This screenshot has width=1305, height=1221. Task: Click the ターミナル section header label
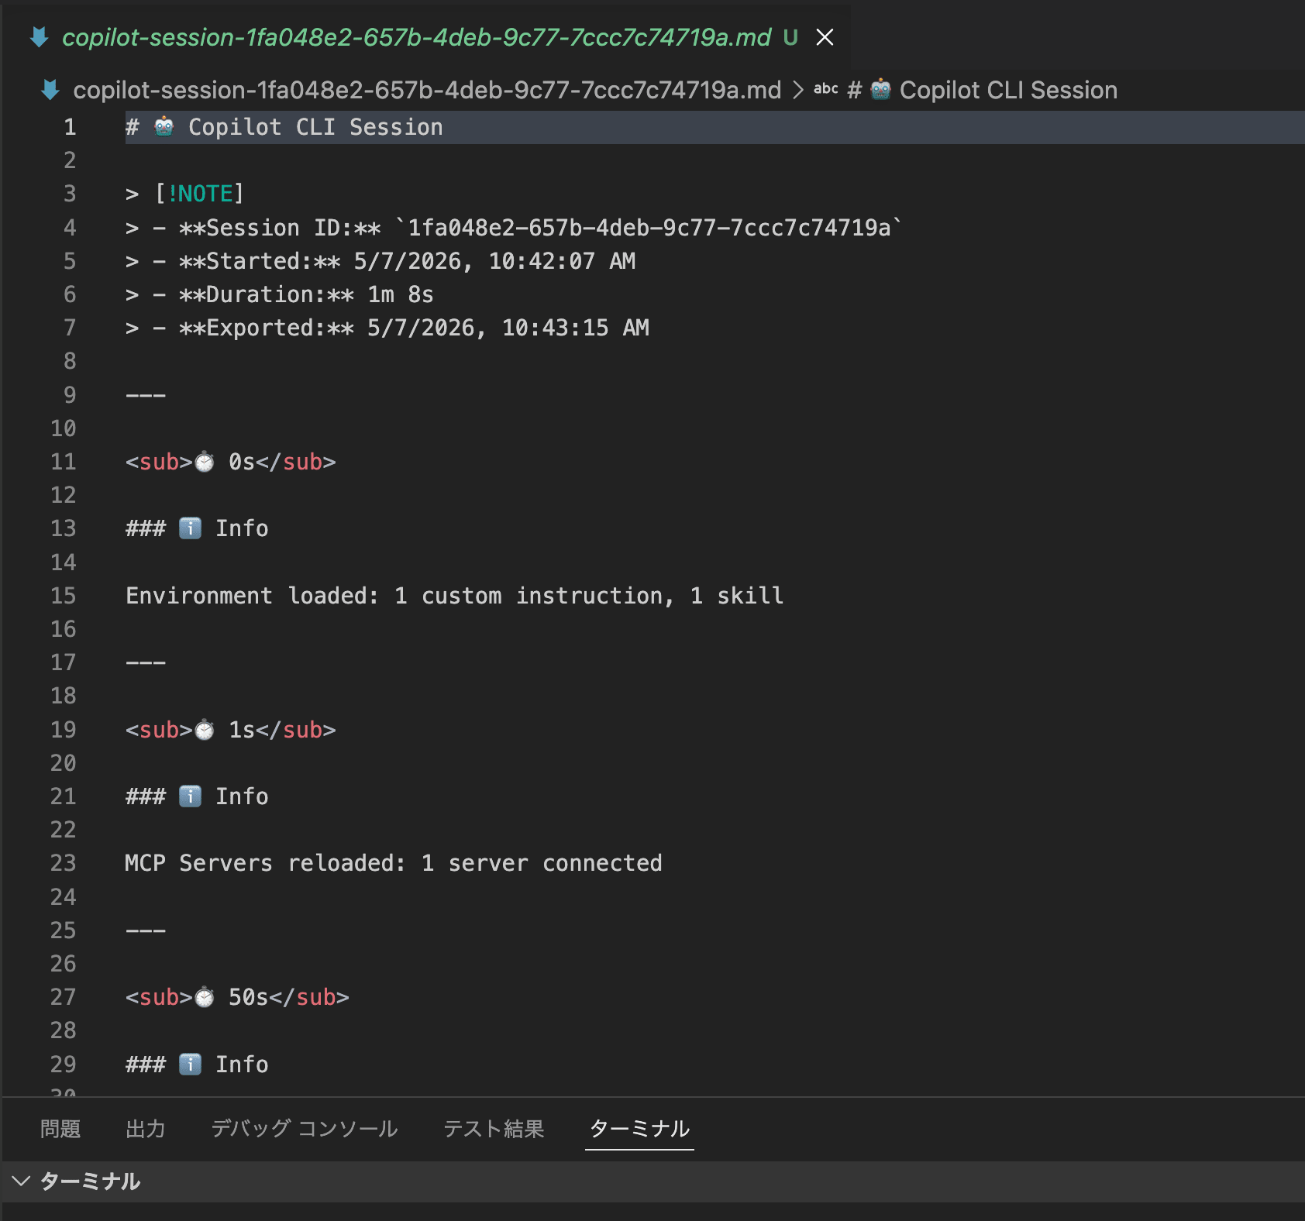tap(91, 1181)
